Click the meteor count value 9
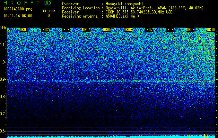This screenshot has width=218, height=138. pos(49,16)
